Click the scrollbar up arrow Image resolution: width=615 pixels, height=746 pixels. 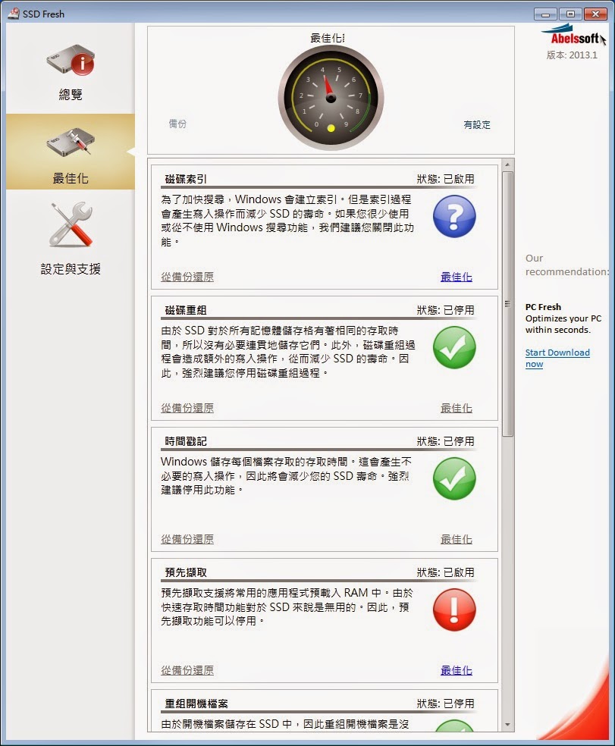click(507, 165)
